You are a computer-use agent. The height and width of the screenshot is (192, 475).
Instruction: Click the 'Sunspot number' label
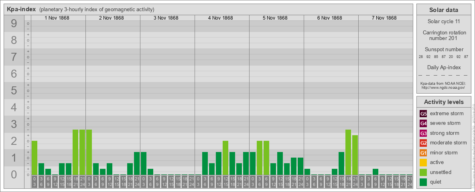click(x=444, y=50)
